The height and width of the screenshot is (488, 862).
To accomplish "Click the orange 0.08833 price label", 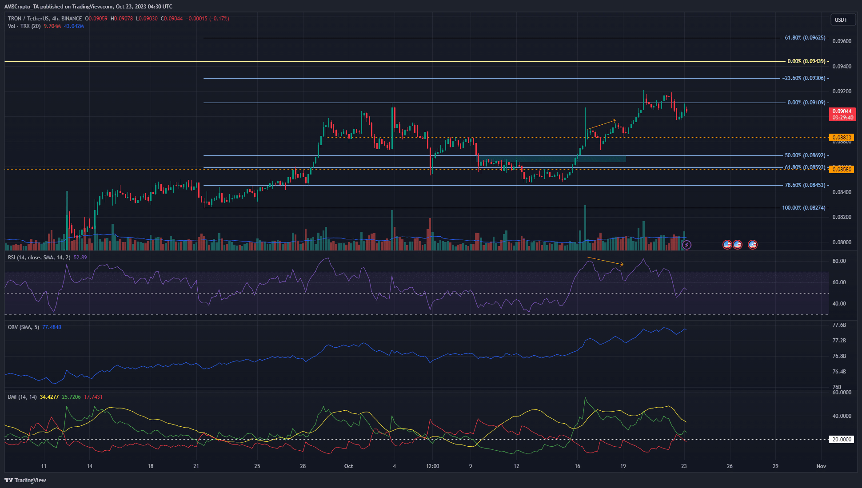I will coord(841,138).
